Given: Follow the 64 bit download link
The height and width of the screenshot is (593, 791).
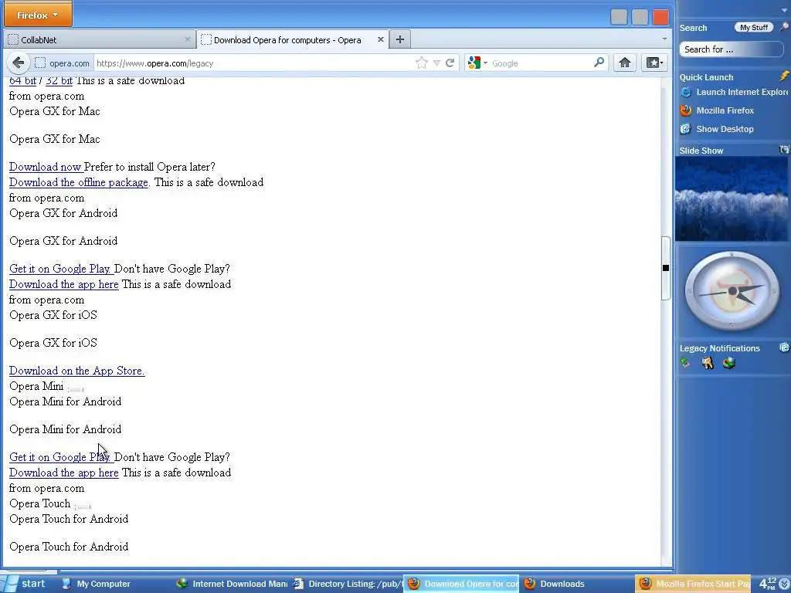Looking at the screenshot, I should click(22, 80).
